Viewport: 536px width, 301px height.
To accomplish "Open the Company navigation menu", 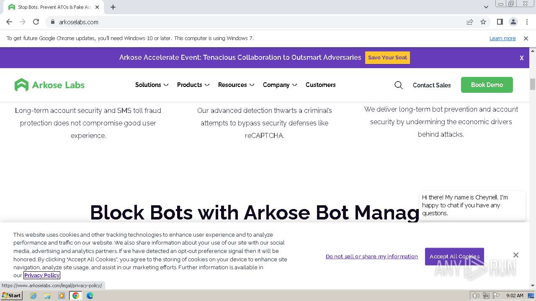I will point(280,85).
